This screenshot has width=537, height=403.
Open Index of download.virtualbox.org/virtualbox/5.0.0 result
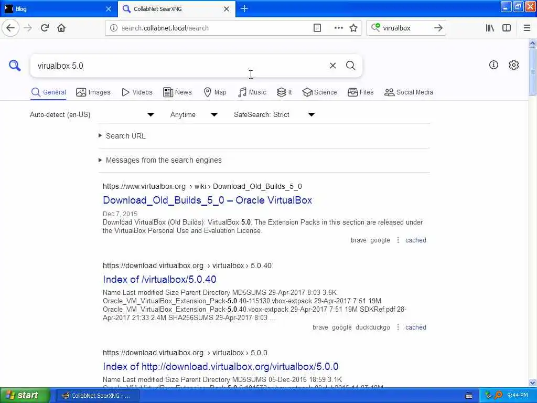point(221,366)
